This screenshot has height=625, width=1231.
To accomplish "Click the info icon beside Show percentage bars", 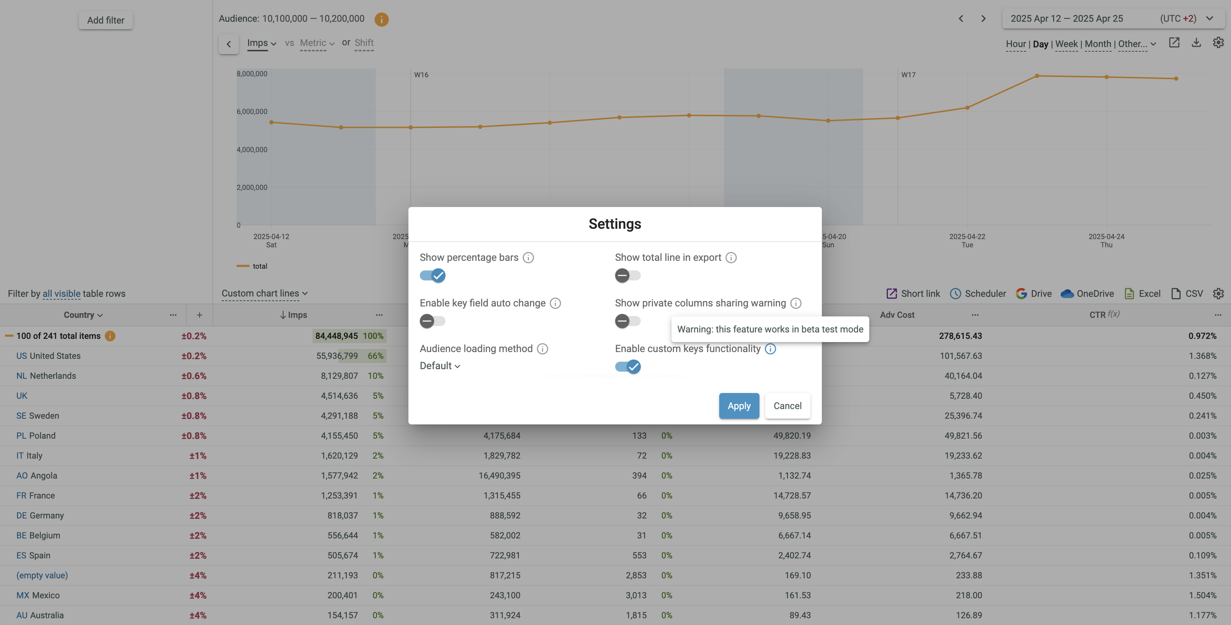I will (x=528, y=258).
